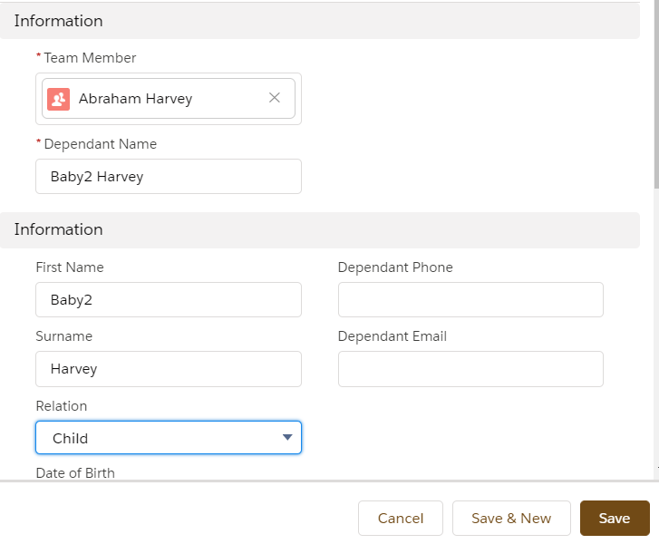
Task: Click the Dependant Email label
Action: pyautogui.click(x=392, y=336)
